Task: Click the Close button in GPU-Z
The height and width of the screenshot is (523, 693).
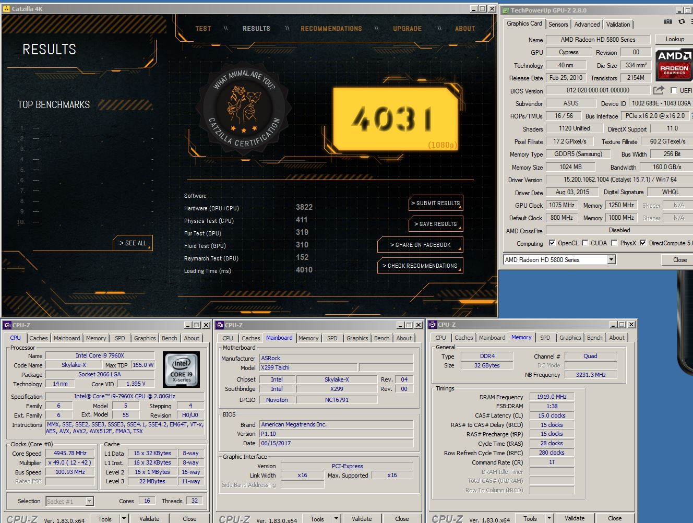Action: pos(677,259)
